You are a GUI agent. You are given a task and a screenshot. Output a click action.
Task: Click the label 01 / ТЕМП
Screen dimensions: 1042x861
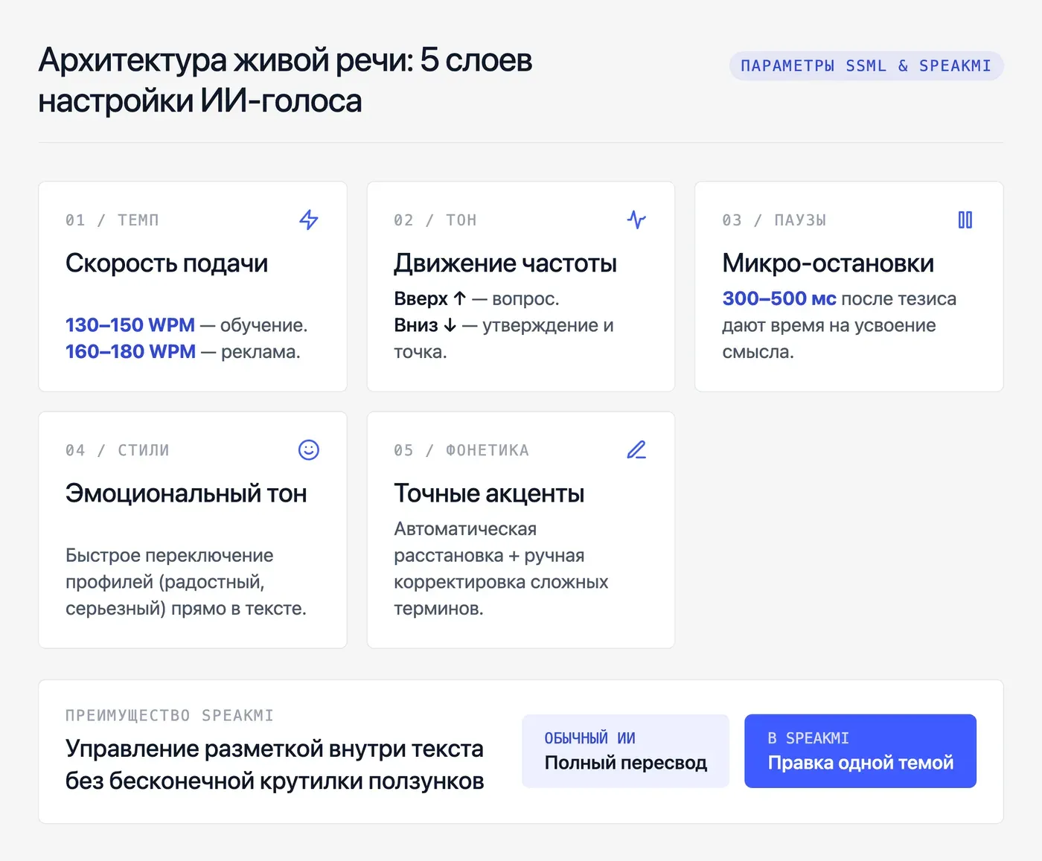[x=112, y=220]
